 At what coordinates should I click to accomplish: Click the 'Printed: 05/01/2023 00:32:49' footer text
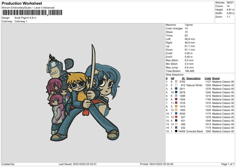[x=157, y=164]
